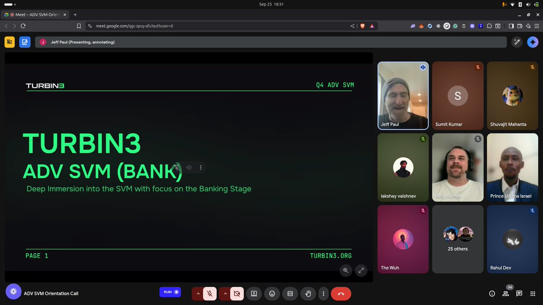Image resolution: width=543 pixels, height=305 pixels.
Task: Expand video settings arrow beside the camera
Action: tap(225, 293)
